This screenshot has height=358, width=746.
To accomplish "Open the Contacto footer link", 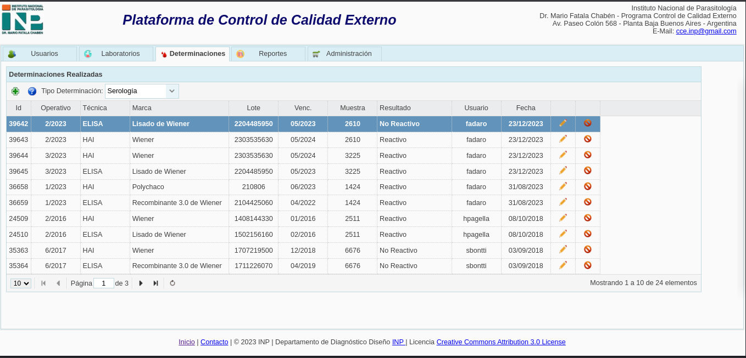I will 214,342.
